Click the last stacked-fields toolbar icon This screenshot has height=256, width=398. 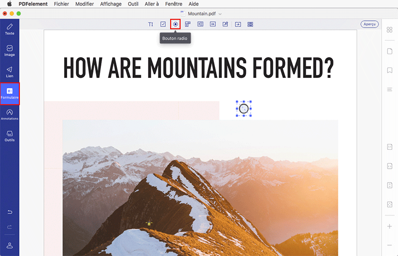pos(250,24)
